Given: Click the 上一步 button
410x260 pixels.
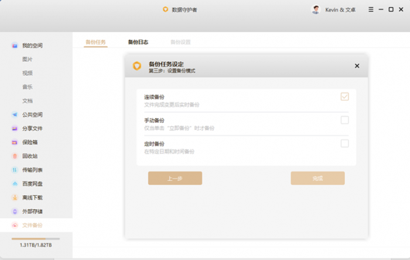Looking at the screenshot, I should (175, 178).
